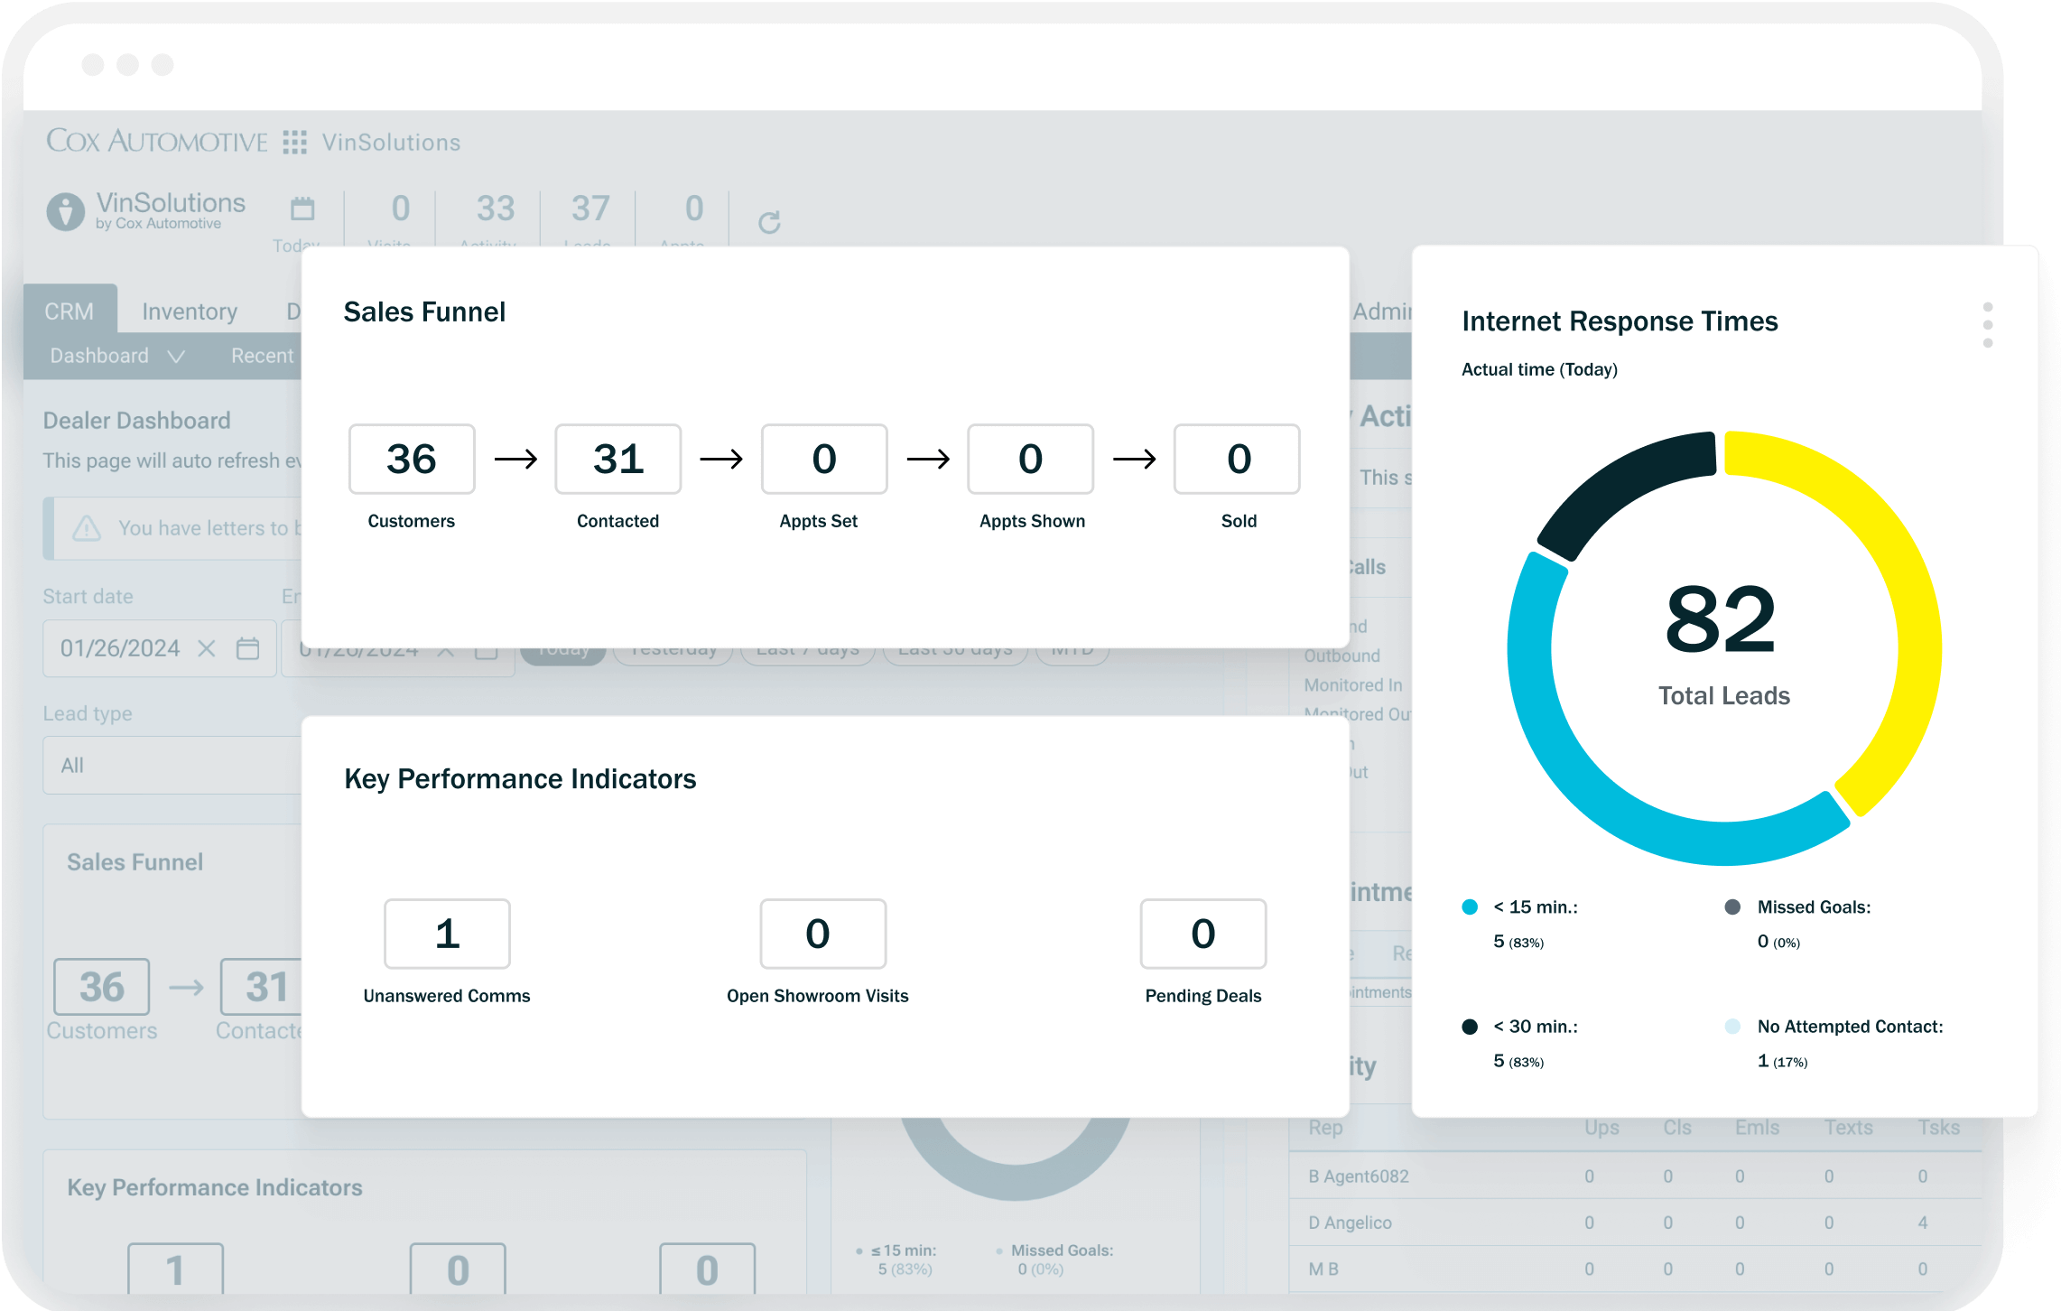This screenshot has width=2061, height=1311.
Task: Click the start date input field
Action: (x=120, y=648)
